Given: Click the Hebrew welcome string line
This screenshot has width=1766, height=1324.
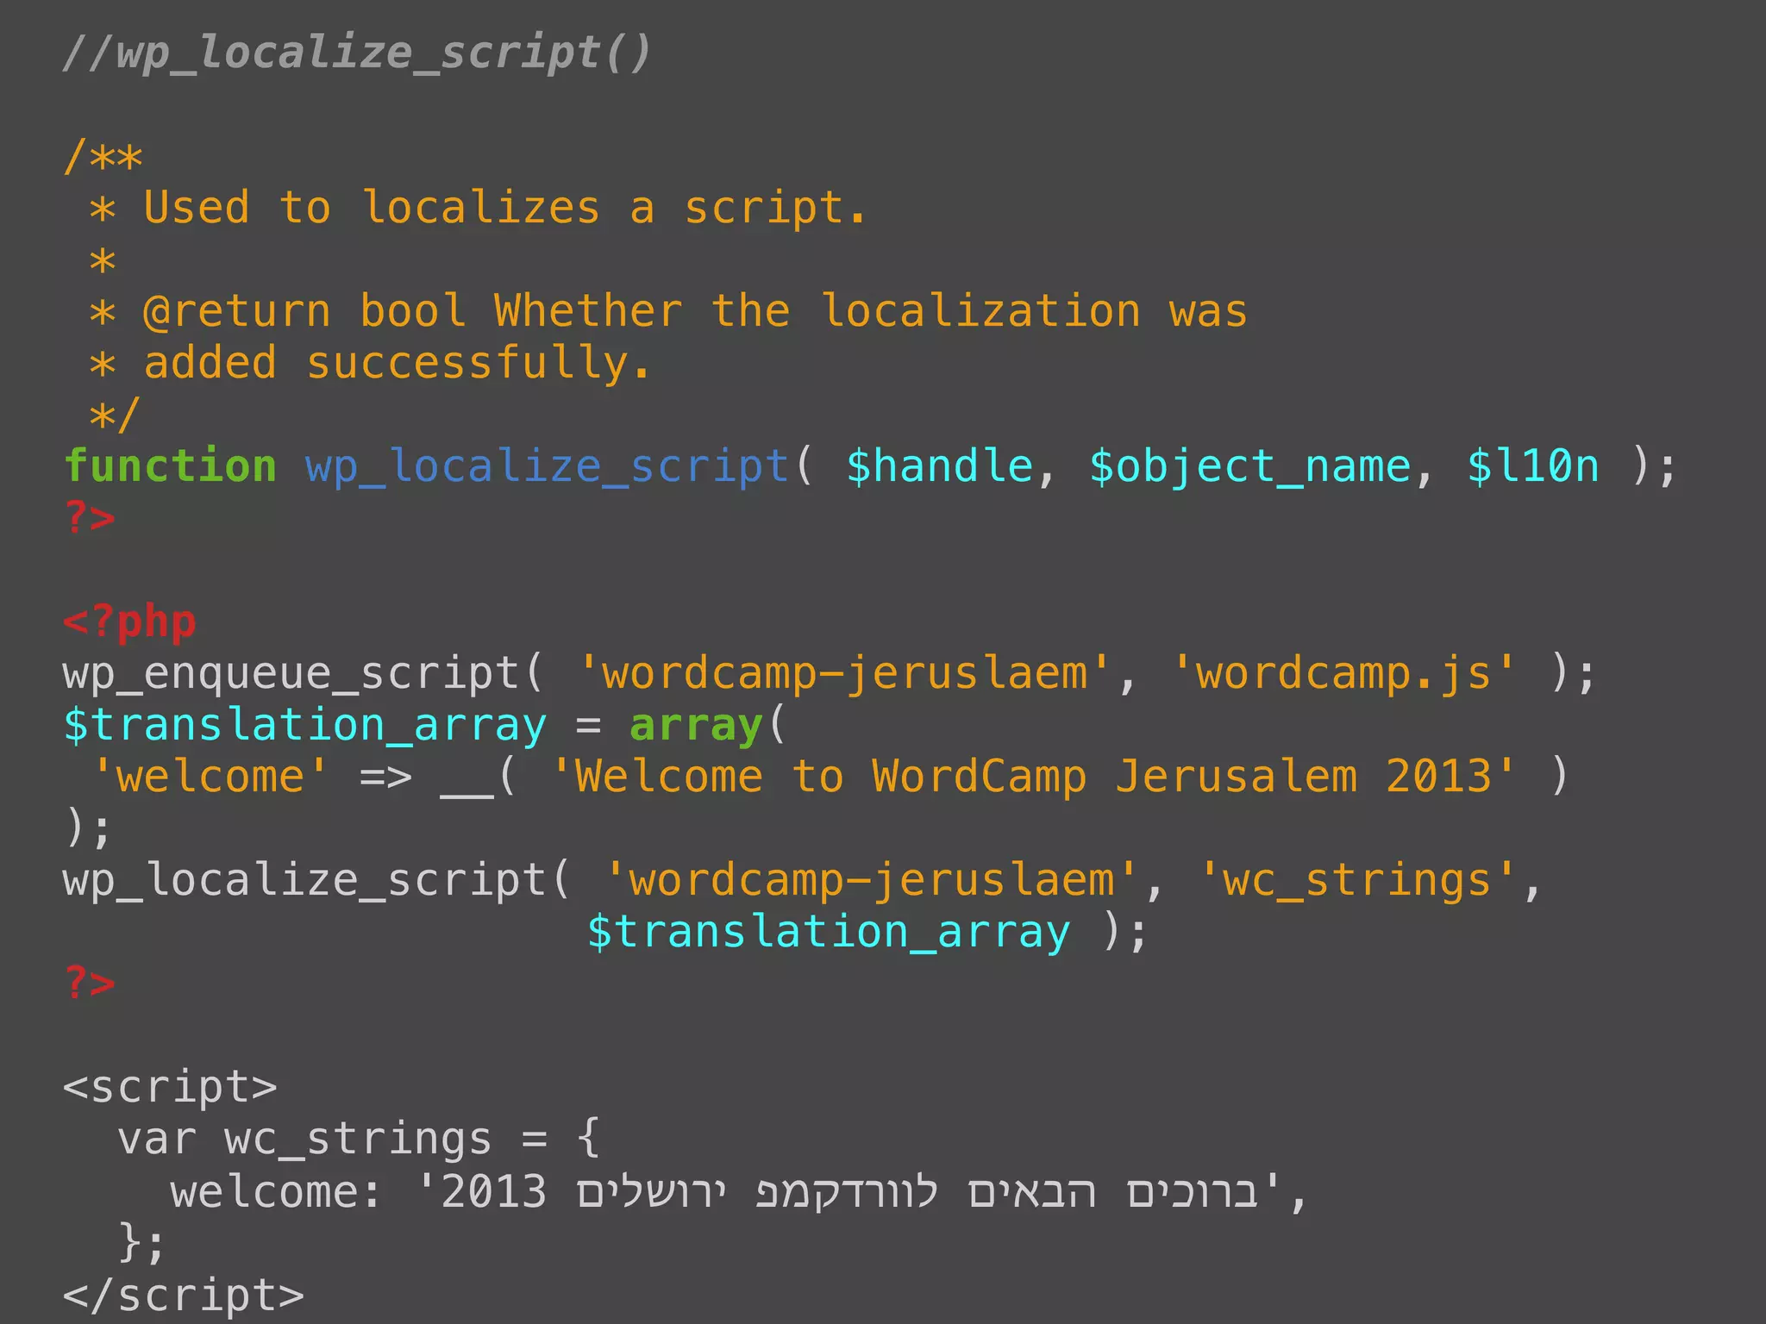Looking at the screenshot, I should [x=739, y=1192].
